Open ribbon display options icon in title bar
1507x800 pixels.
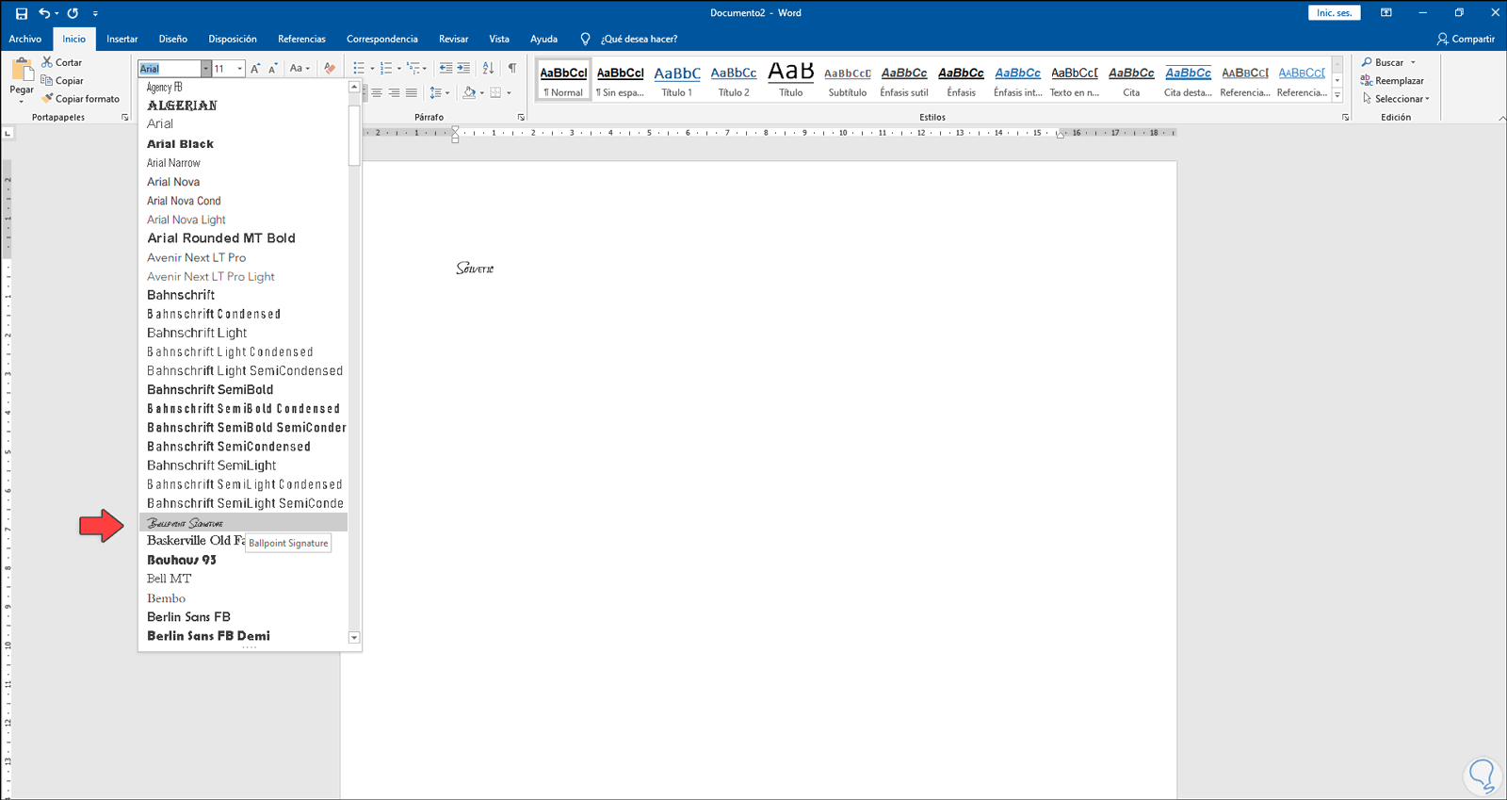coord(1386,13)
